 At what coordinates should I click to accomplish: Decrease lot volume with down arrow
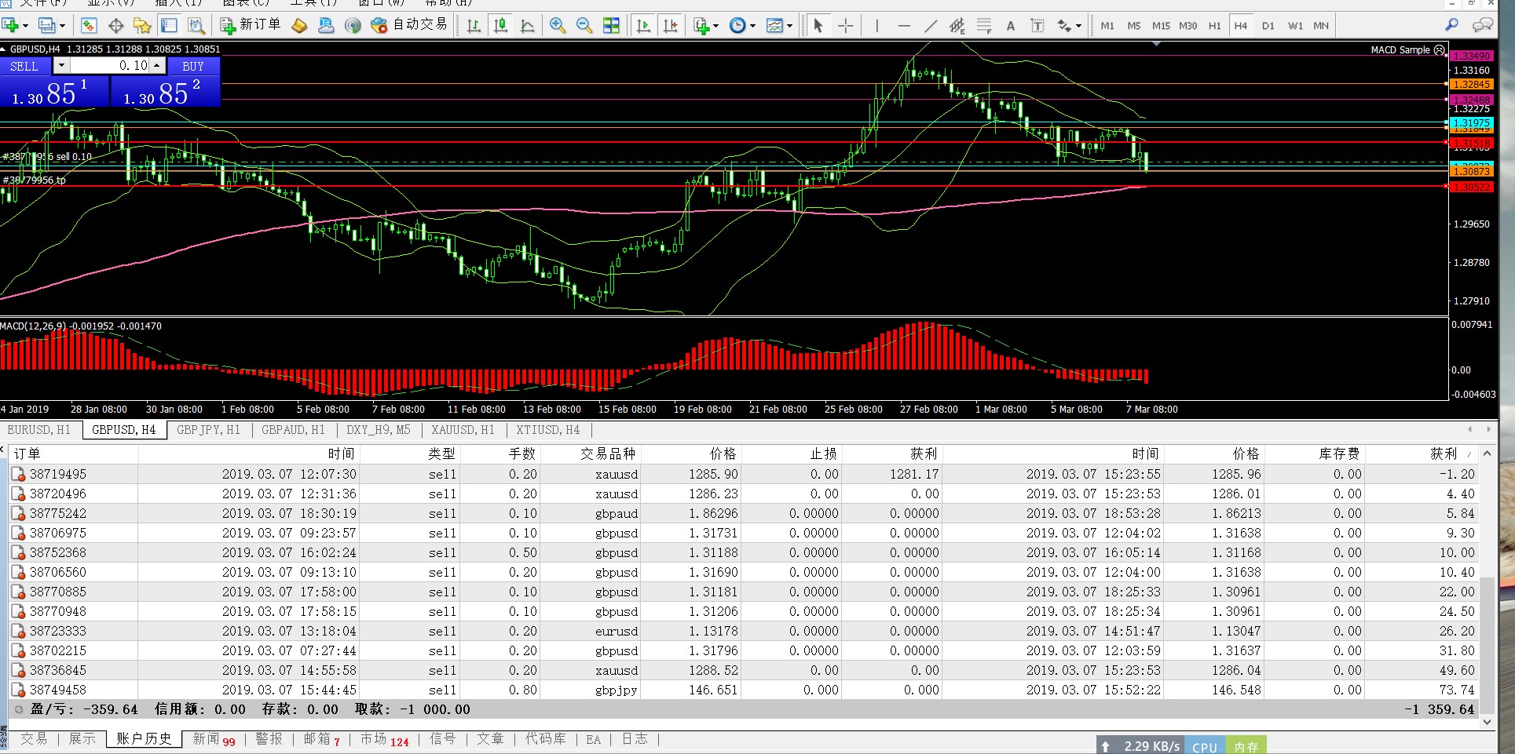[61, 66]
